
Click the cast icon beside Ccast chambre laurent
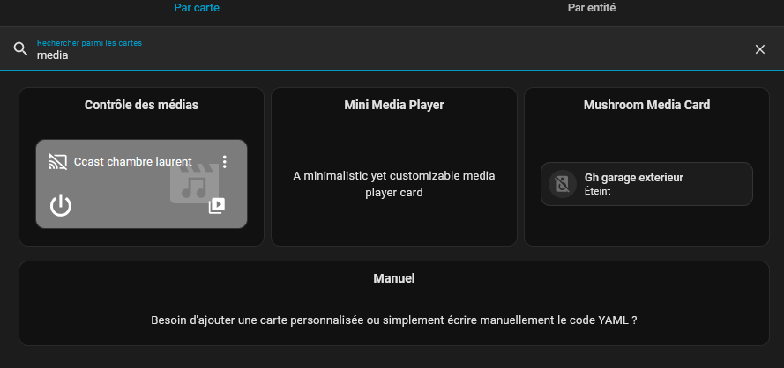(x=58, y=162)
